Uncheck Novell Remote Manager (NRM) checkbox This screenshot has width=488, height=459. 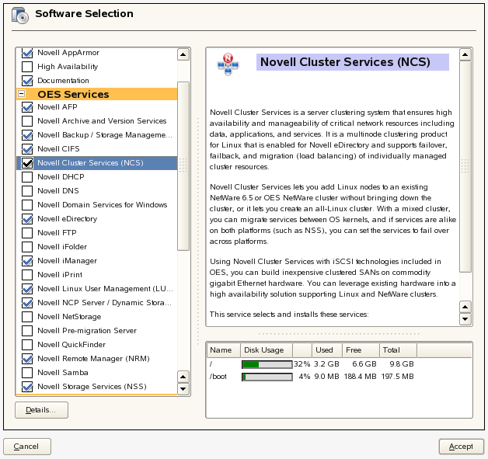click(x=27, y=359)
